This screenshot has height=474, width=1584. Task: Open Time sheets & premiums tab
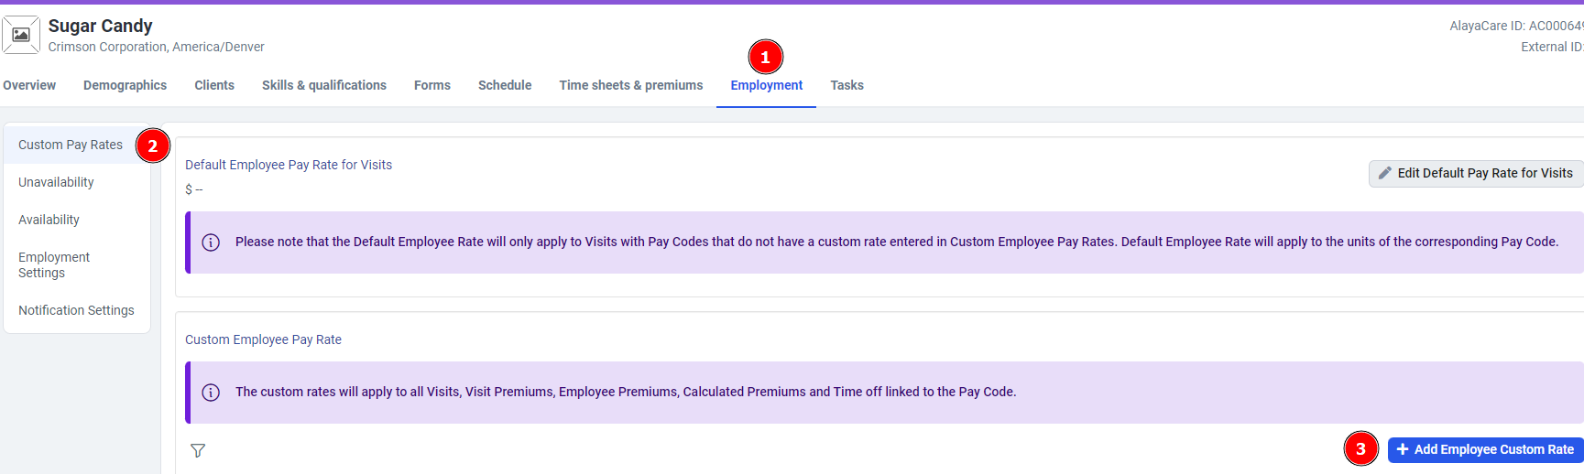tap(631, 85)
